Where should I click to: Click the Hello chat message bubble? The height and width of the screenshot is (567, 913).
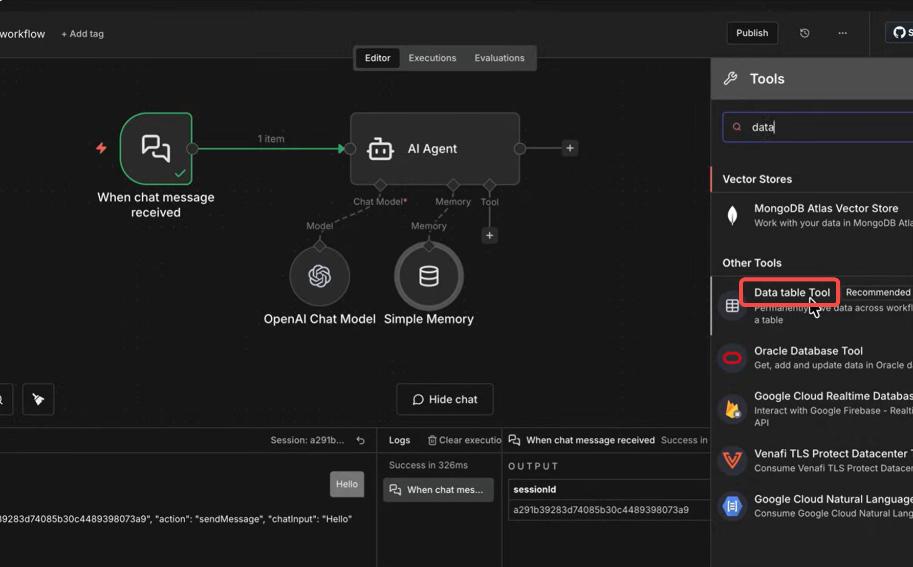(347, 484)
